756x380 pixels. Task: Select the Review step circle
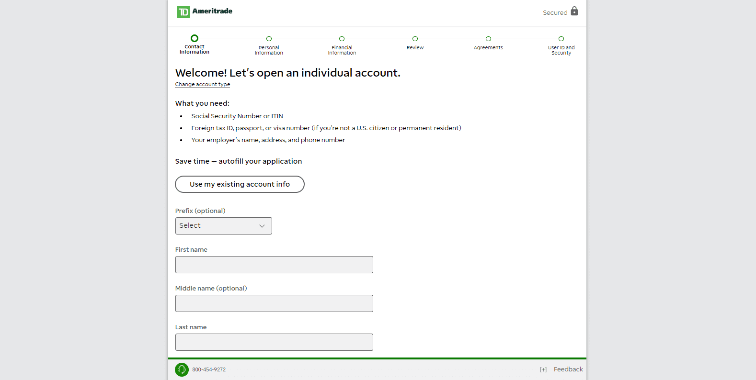415,39
